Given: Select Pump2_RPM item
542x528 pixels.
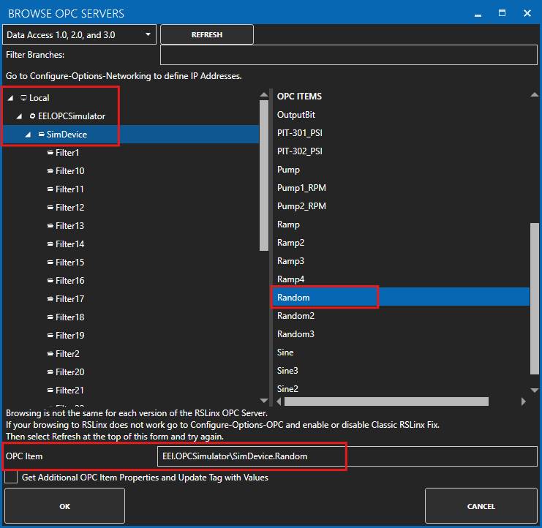Looking at the screenshot, I should (x=301, y=206).
